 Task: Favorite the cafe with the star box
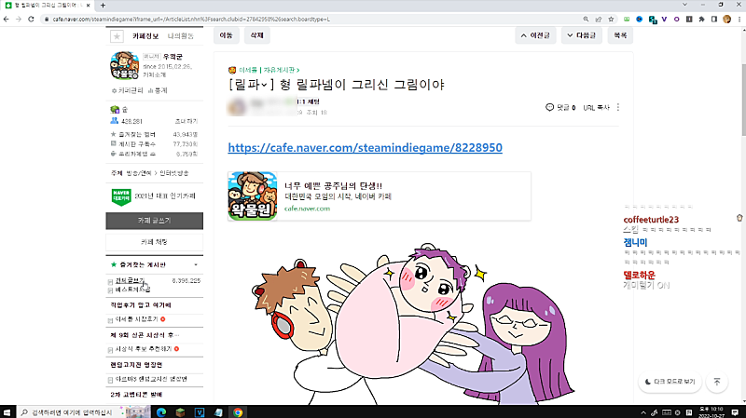(117, 36)
